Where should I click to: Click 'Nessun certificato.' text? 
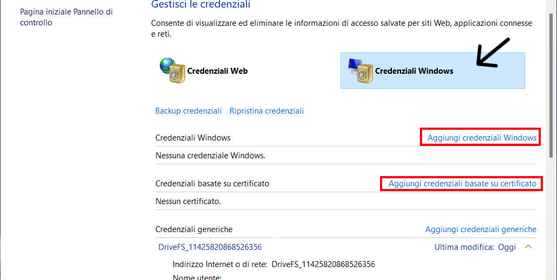pos(188,201)
